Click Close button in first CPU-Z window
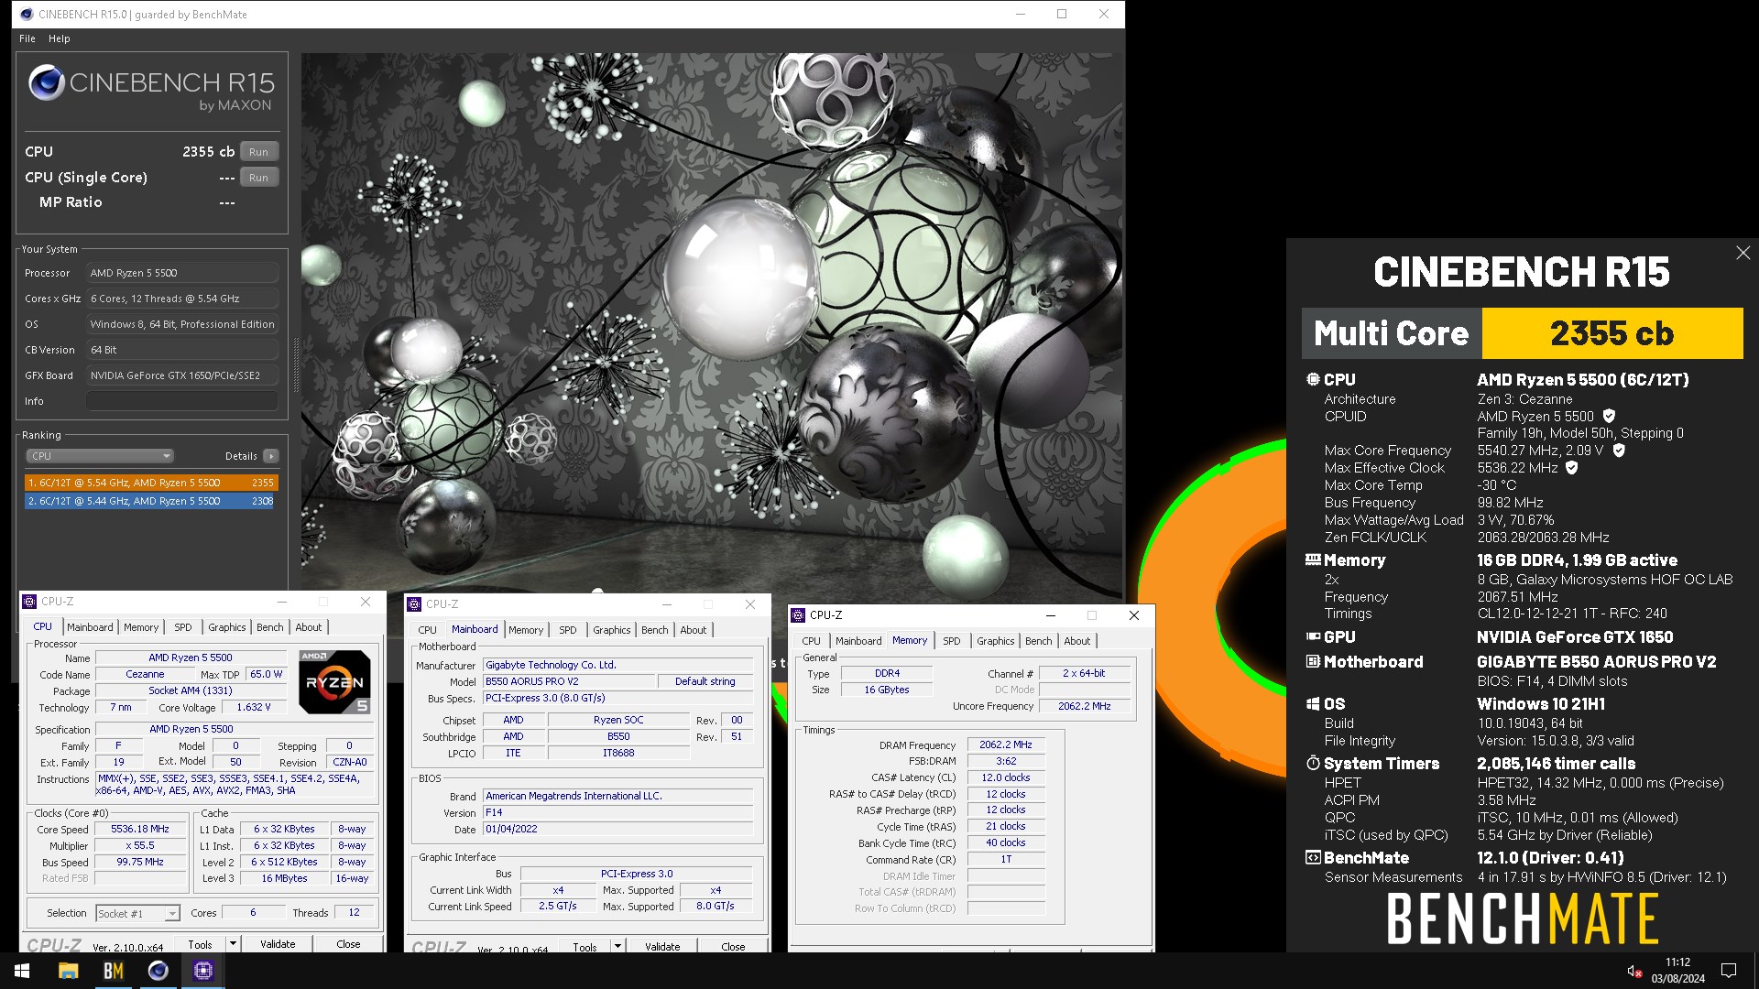Screen dimensions: 1759x989 [348, 944]
